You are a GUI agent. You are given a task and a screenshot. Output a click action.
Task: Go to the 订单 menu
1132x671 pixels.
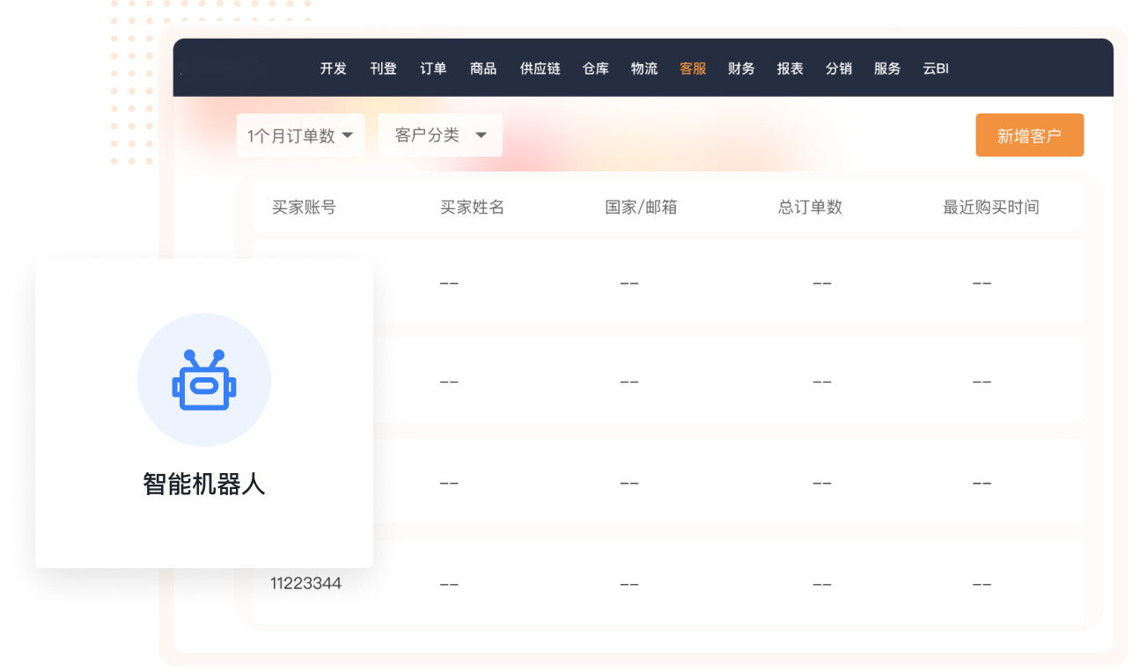(x=433, y=69)
